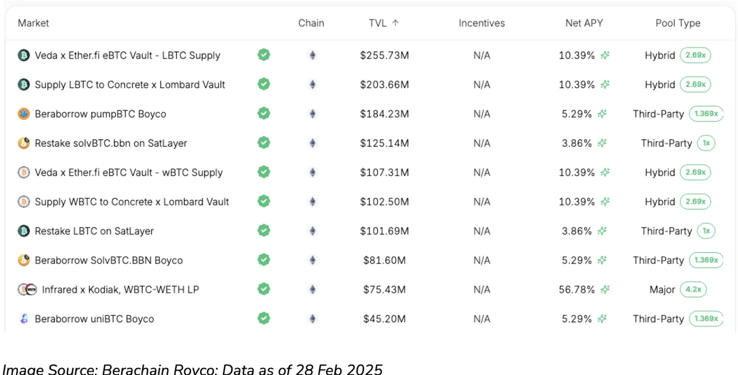Click the $107.31M TVL value
This screenshot has width=738, height=375.
384,173
